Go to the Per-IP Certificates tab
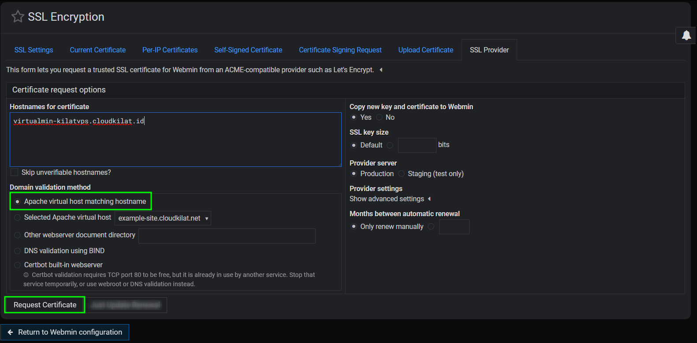 (x=170, y=50)
